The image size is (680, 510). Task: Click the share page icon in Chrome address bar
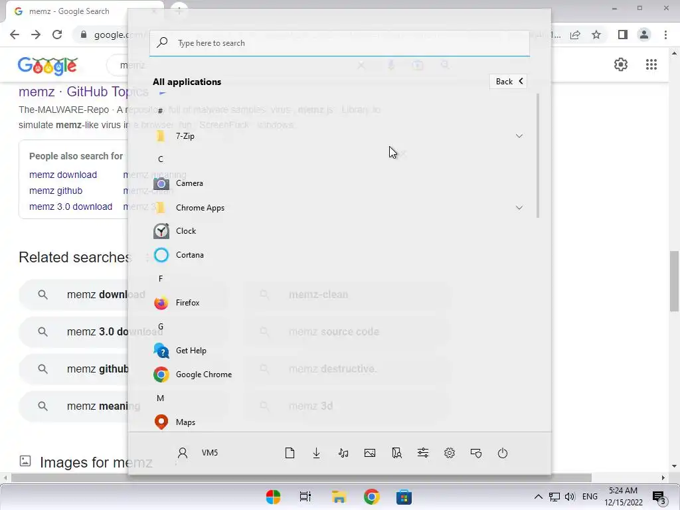click(575, 35)
